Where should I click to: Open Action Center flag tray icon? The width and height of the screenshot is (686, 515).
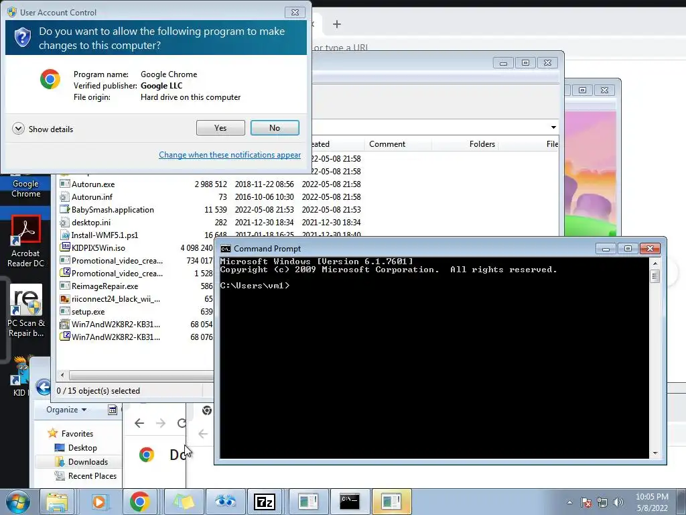click(x=586, y=502)
